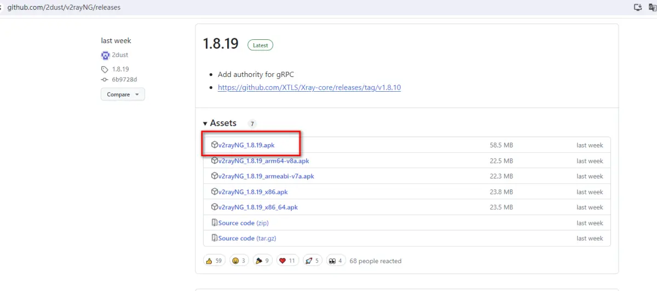The image size is (657, 291).
Task: Click the browser address bar URL
Action: pos(64,8)
